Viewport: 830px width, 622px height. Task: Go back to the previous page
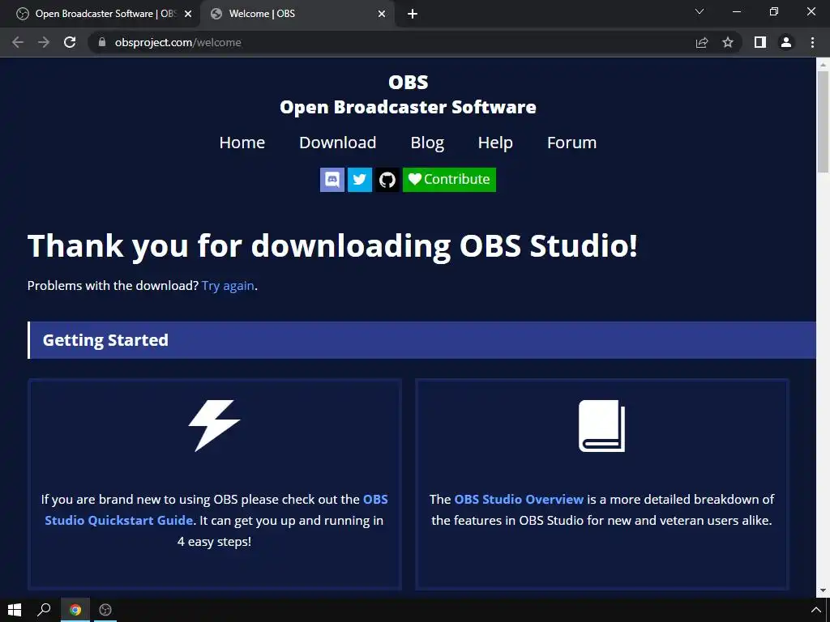(18, 42)
